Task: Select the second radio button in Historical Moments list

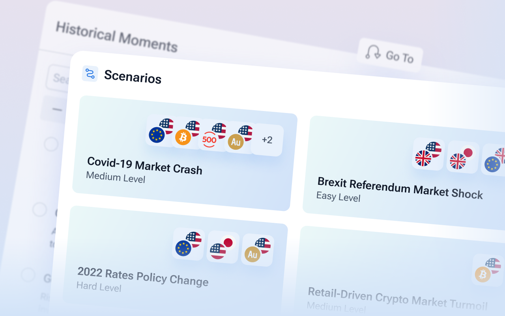Action: pos(39,209)
